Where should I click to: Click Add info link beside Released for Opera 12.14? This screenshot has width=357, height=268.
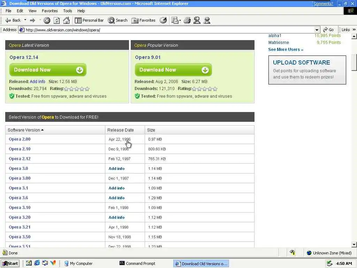click(x=37, y=82)
